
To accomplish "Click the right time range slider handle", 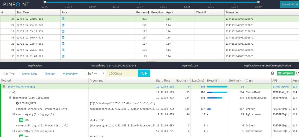I will 258,2.
